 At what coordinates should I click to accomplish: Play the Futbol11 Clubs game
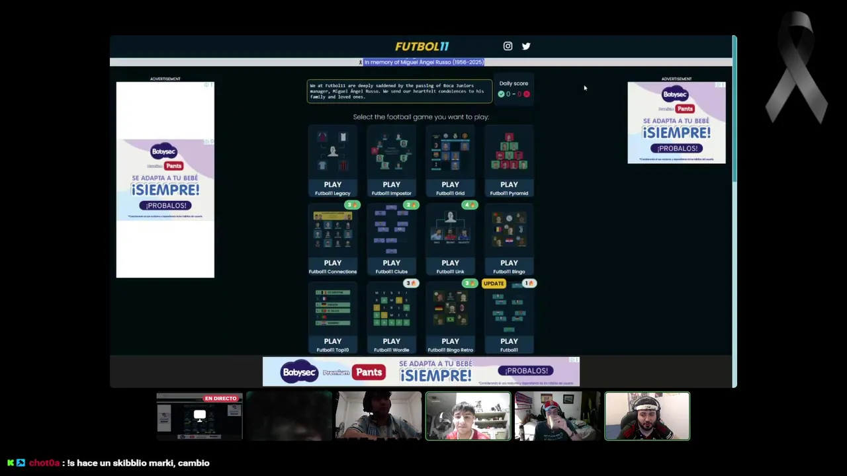click(391, 240)
